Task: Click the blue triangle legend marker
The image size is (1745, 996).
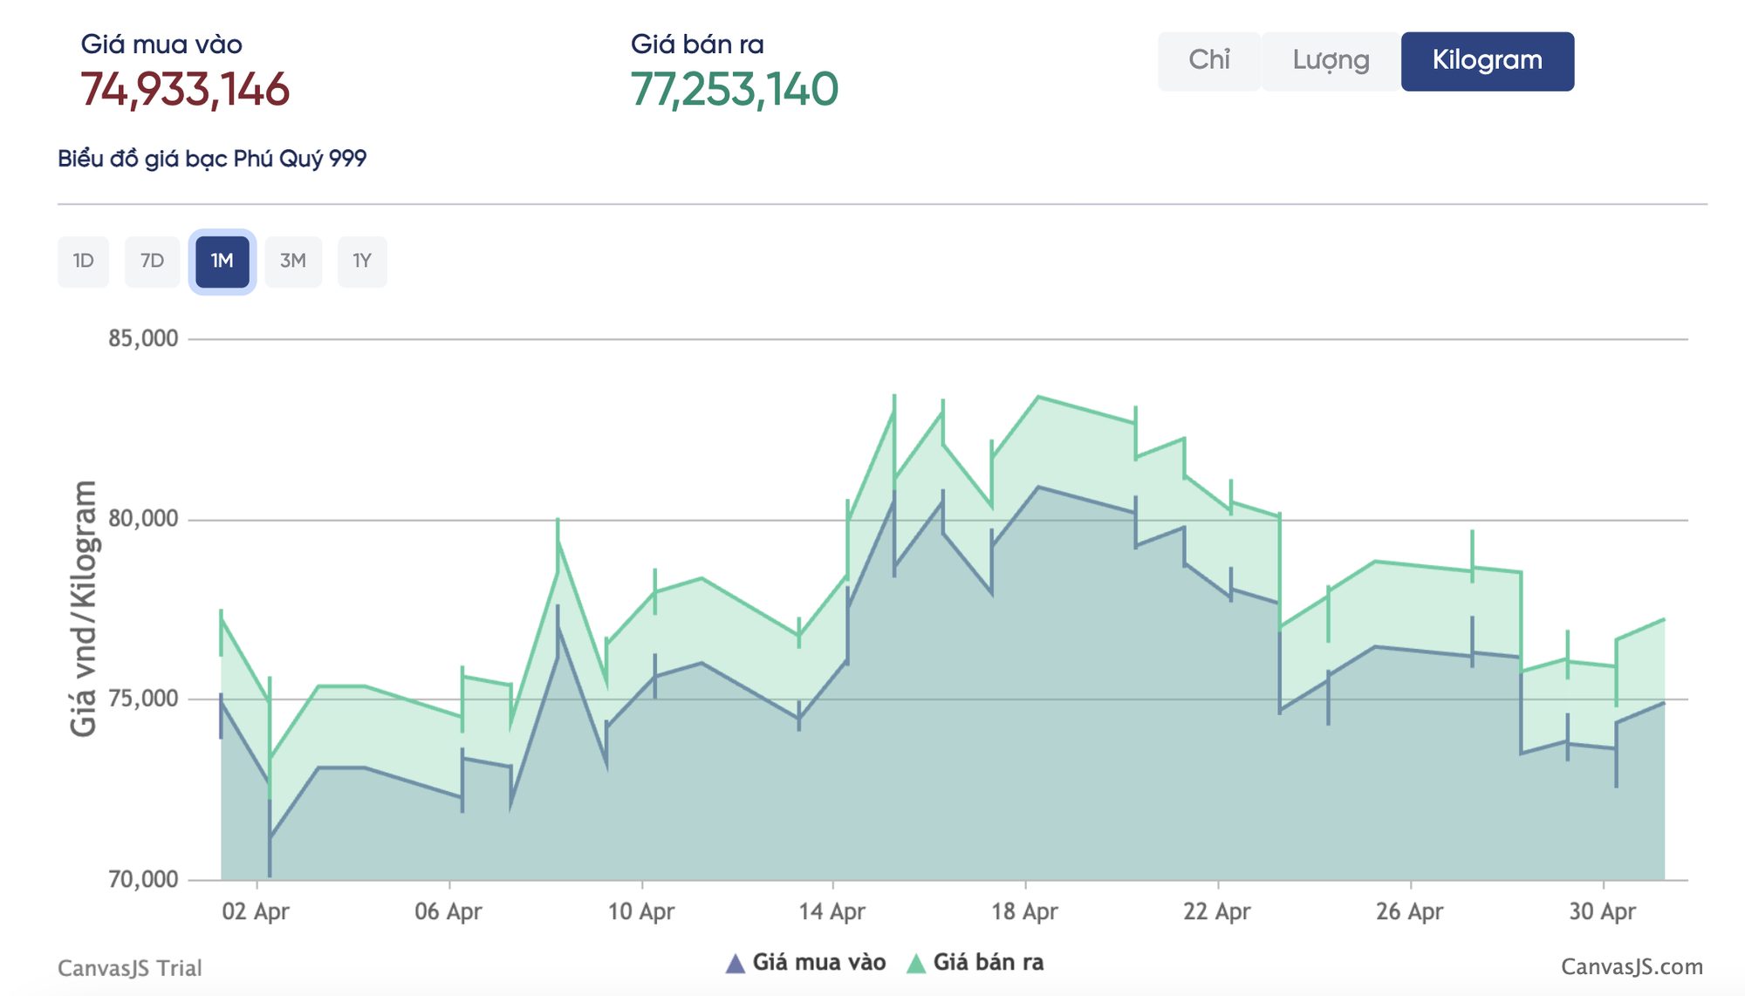Action: pos(736,963)
